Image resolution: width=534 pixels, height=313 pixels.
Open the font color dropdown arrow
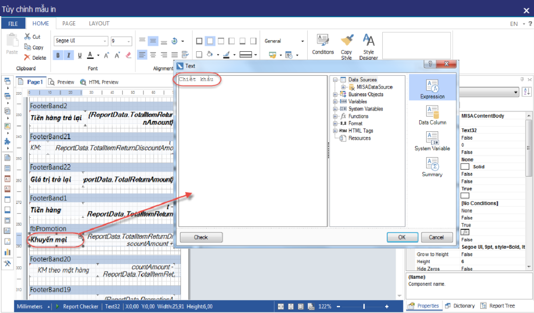(98, 55)
